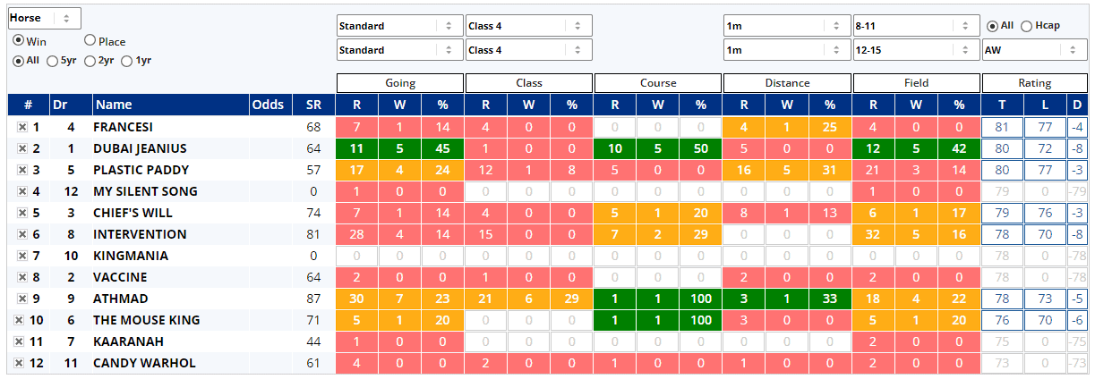1095x379 pixels.
Task: Click the X icon beside DUBAI JEANIUS
Action: pos(21,148)
